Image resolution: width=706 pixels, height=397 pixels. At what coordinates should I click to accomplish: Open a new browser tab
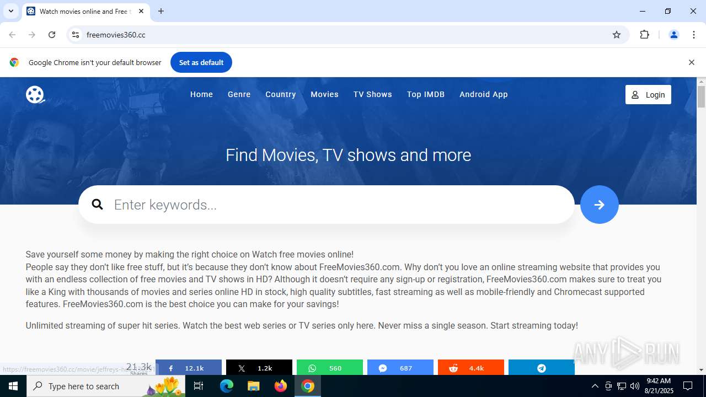[x=161, y=11]
